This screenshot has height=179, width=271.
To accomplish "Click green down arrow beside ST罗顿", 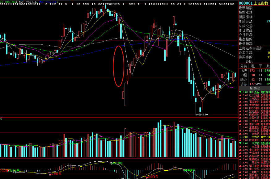I will (x=240, y=143).
